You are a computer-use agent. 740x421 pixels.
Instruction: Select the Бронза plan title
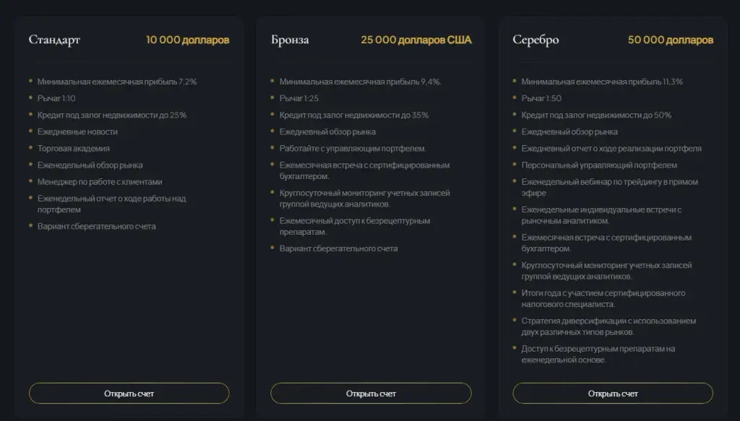pos(290,40)
